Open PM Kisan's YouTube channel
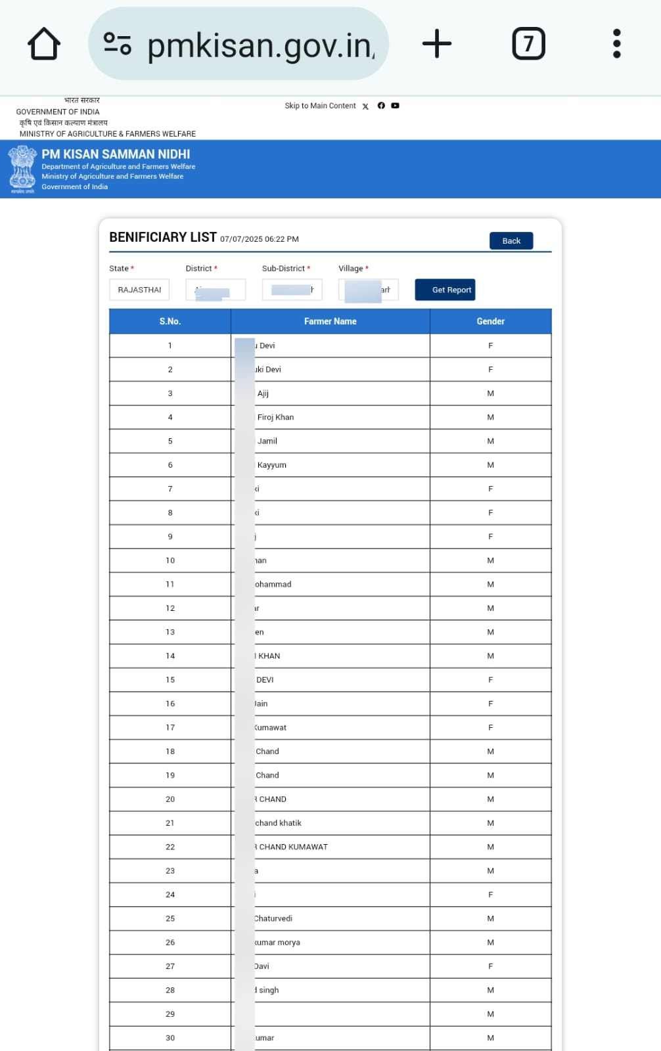661x1051 pixels. [395, 105]
